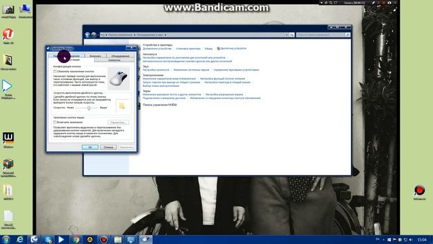Image resolution: width=433 pixels, height=244 pixels.
Task: Open the Мышь link in Control Panel
Action: coord(208,48)
